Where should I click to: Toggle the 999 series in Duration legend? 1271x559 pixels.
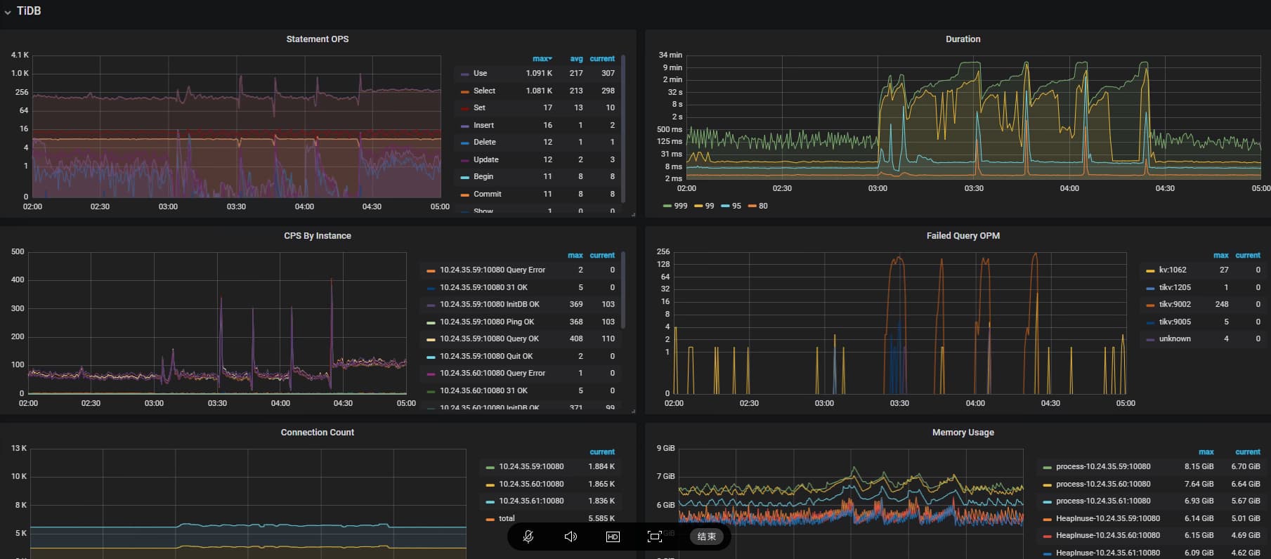coord(680,206)
